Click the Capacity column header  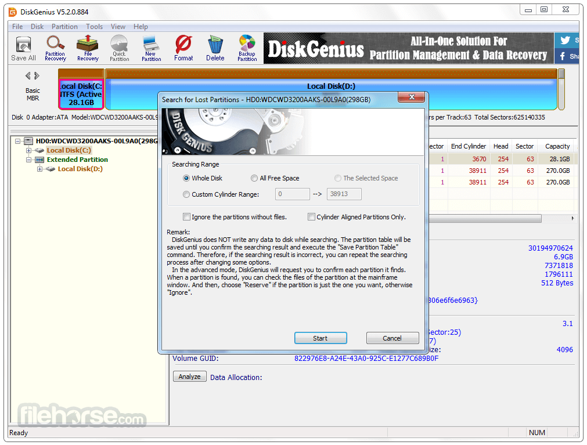557,146
